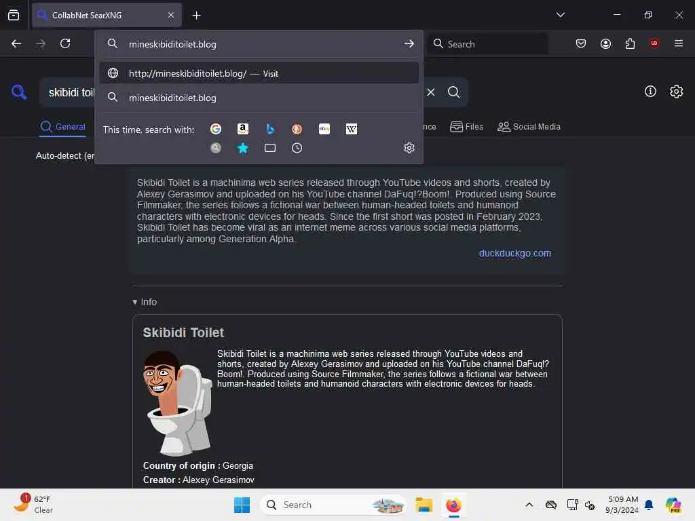The width and height of the screenshot is (695, 521).
Task: Open the Auto-detect language dropdown
Action: click(65, 156)
